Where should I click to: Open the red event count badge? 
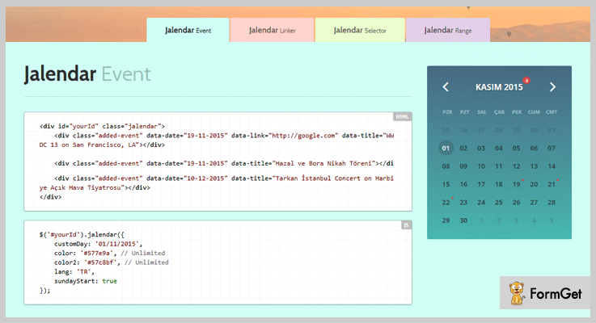click(x=526, y=80)
